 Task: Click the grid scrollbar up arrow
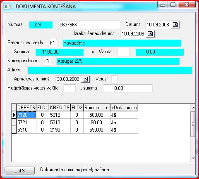193,108
